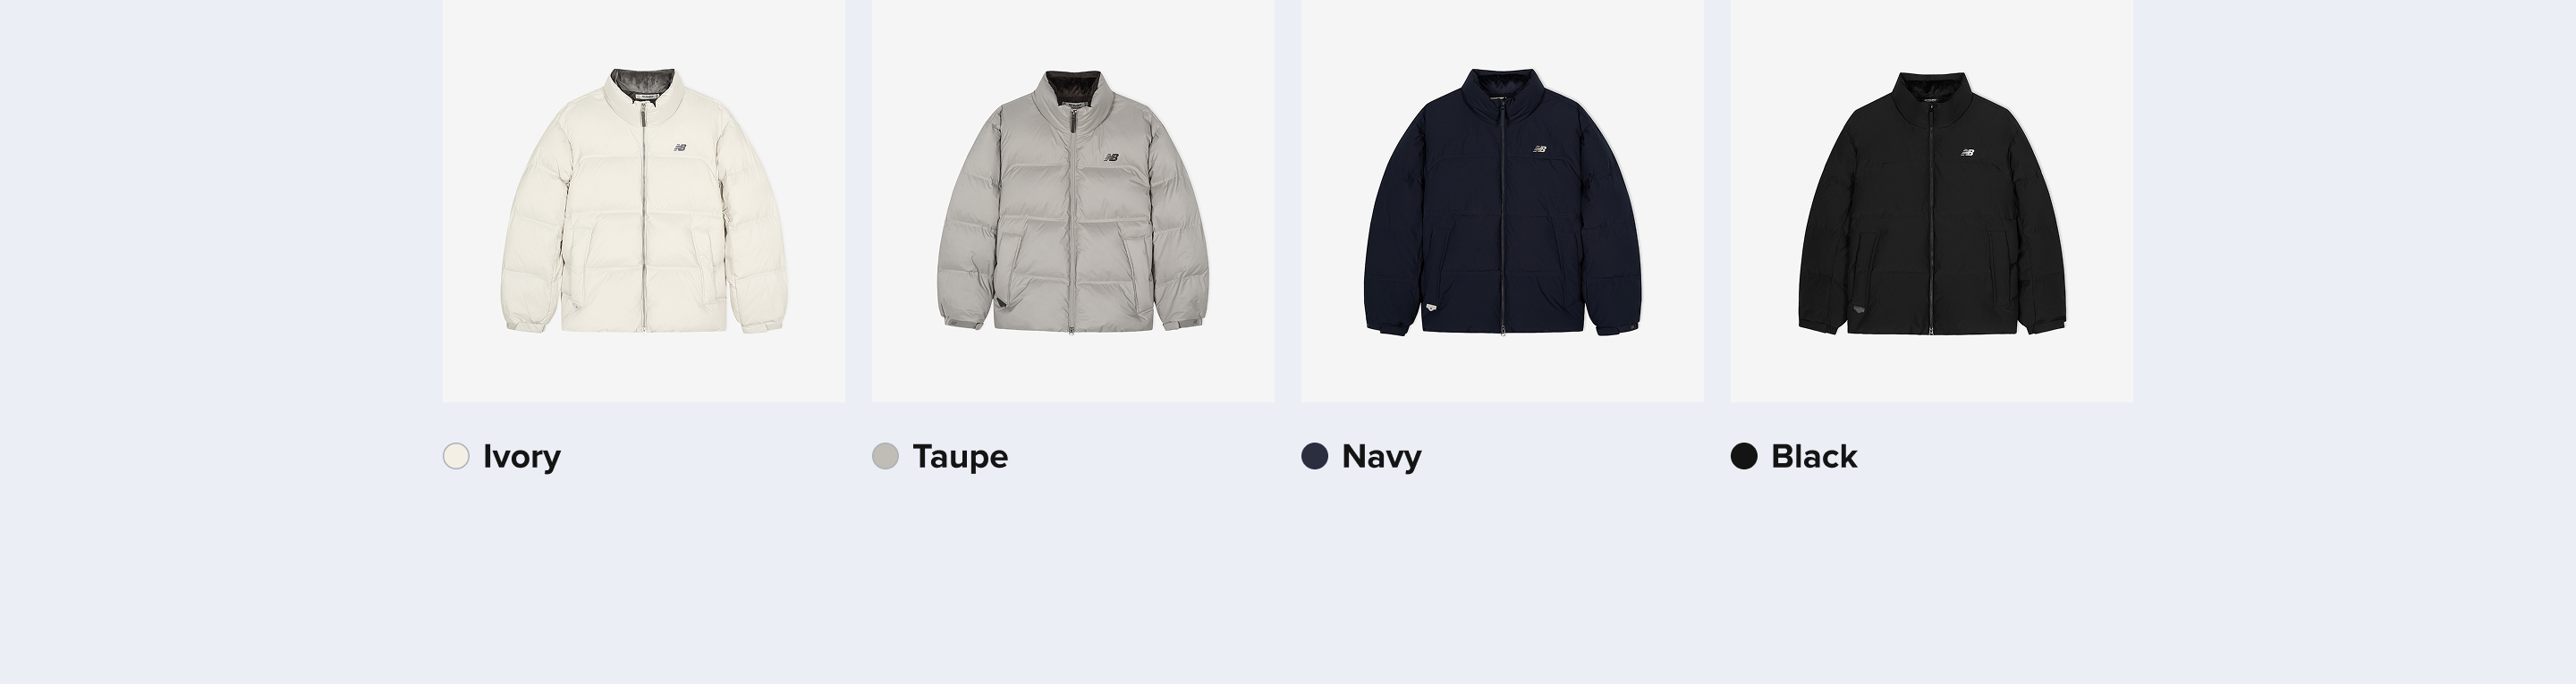The width and height of the screenshot is (2576, 684).
Task: Click the NB logo on black jacket
Action: (x=1968, y=152)
